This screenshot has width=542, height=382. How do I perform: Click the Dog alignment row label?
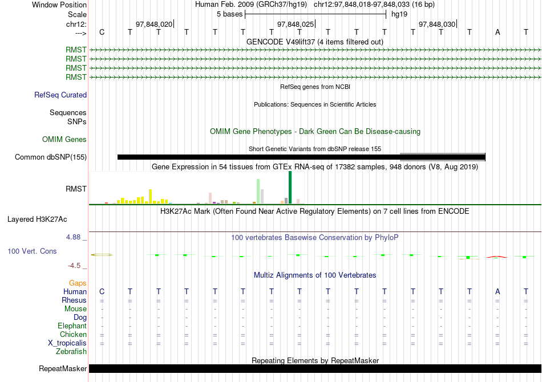[80, 318]
